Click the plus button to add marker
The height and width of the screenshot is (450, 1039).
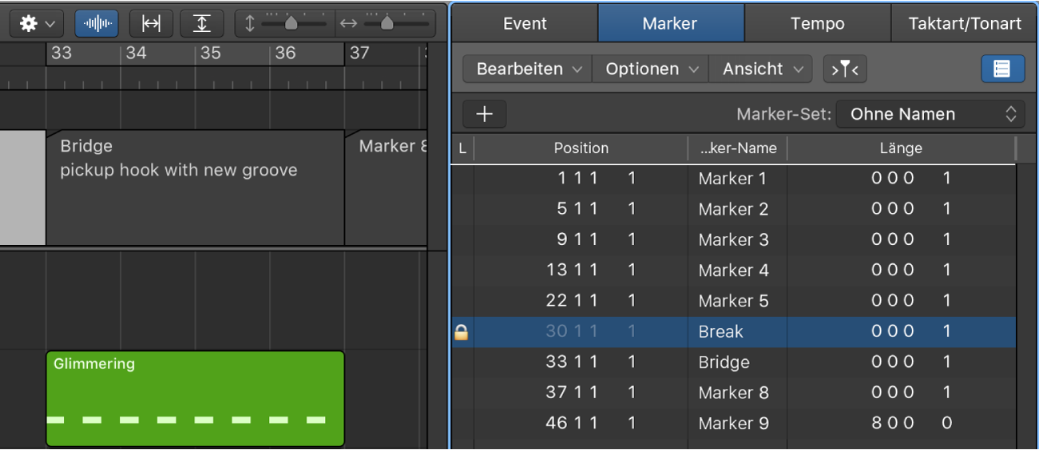(x=485, y=114)
